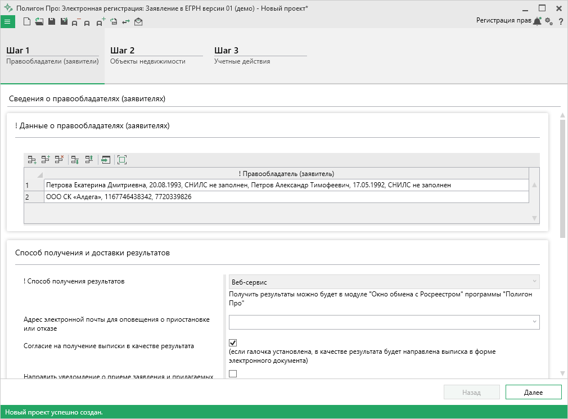Click the fullscreen table expand icon
This screenshot has width=568, height=419.
tap(122, 160)
